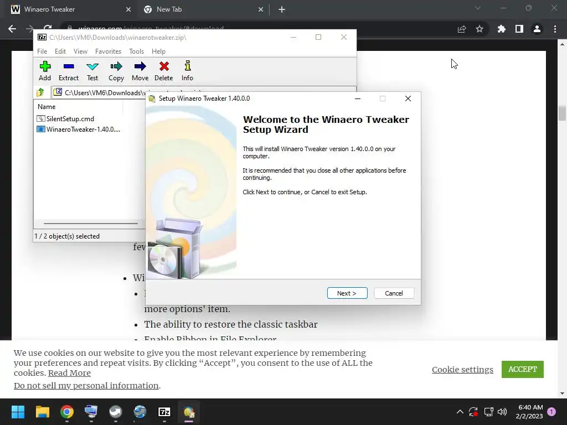Open the File menu in 7-Zip

tap(42, 51)
